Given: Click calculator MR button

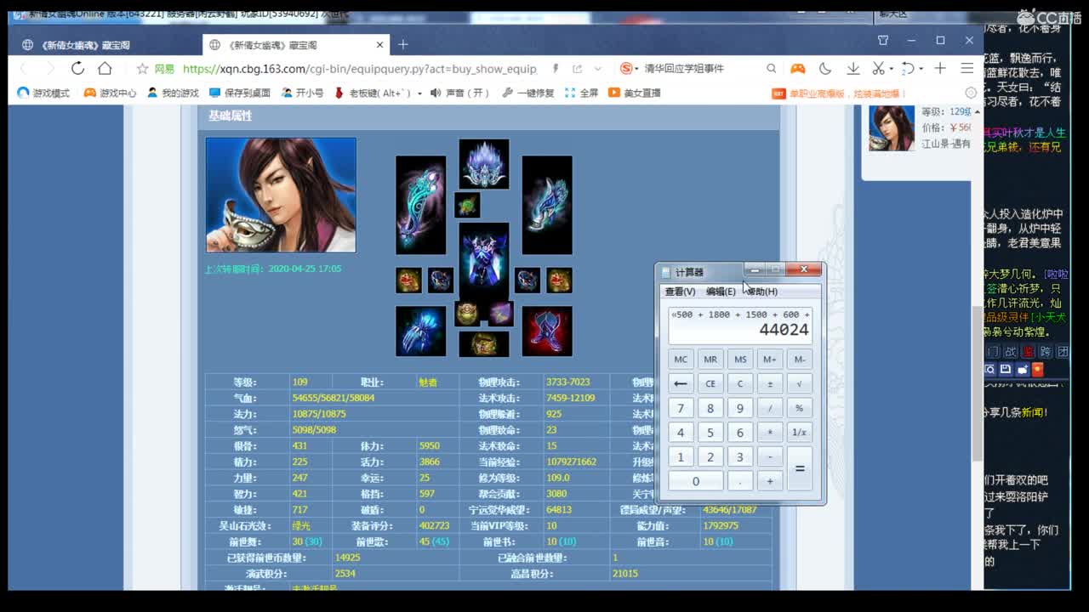Looking at the screenshot, I should [x=710, y=359].
